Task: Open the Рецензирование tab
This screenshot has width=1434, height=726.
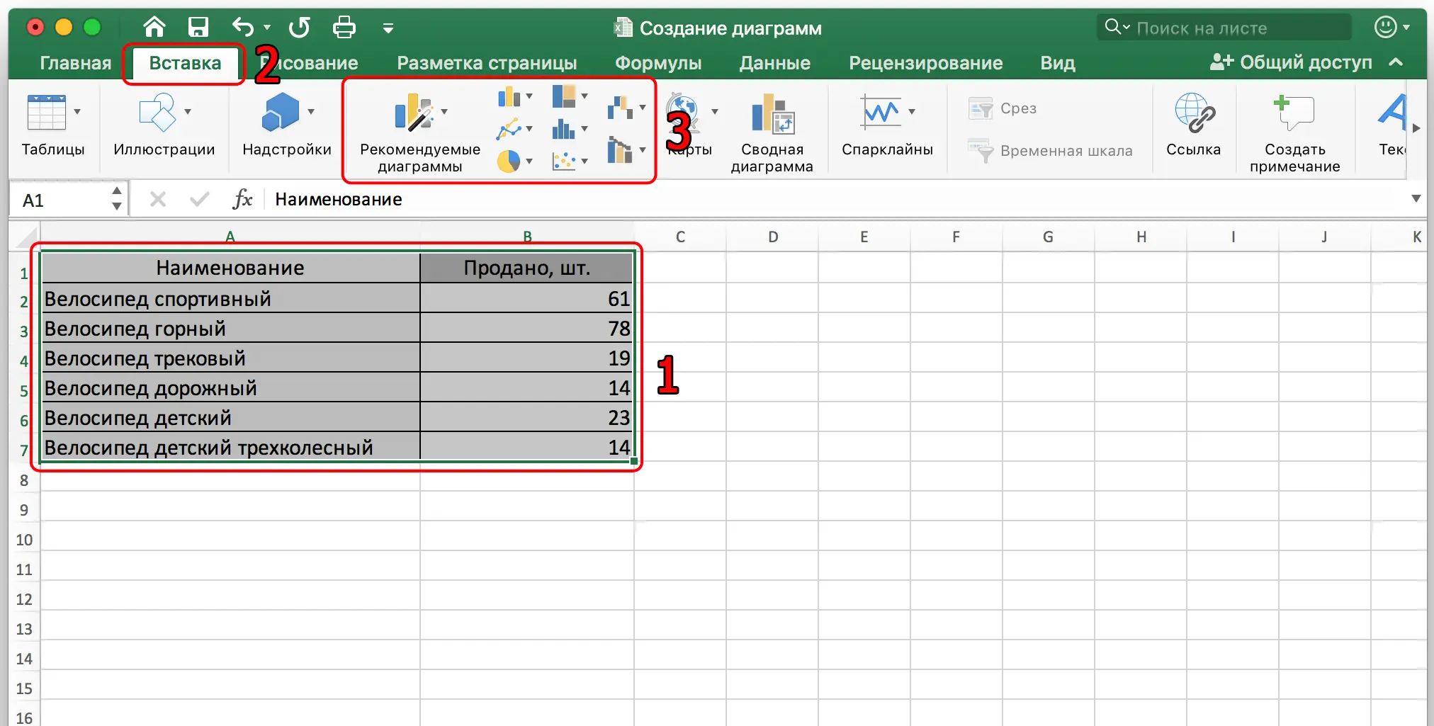Action: pyautogui.click(x=926, y=63)
